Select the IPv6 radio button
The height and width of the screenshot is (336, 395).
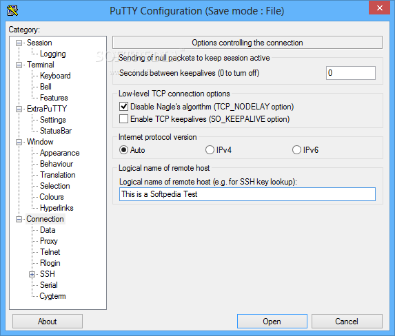pos(296,150)
